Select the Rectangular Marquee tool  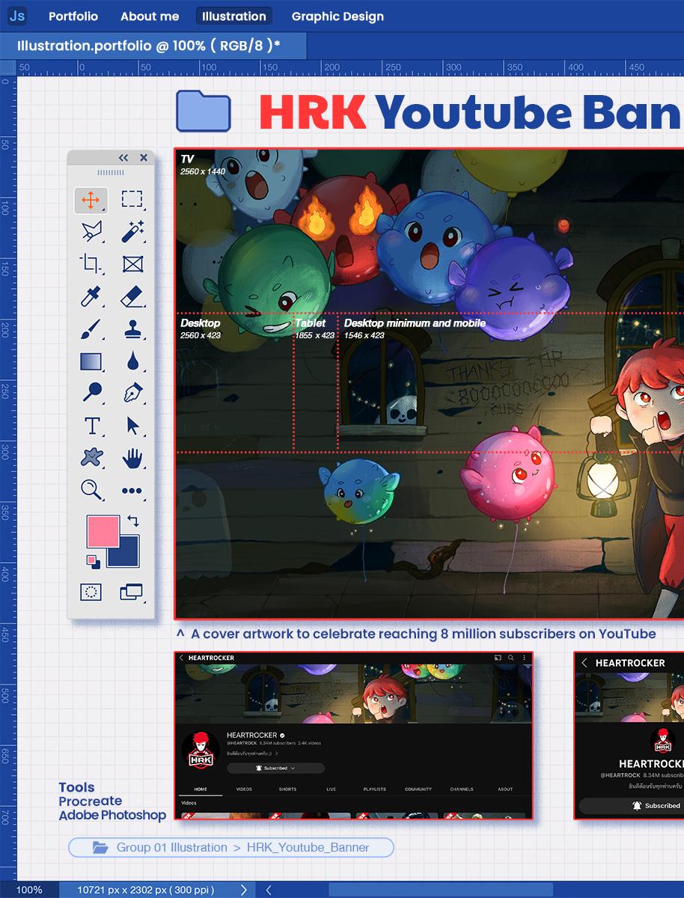132,199
